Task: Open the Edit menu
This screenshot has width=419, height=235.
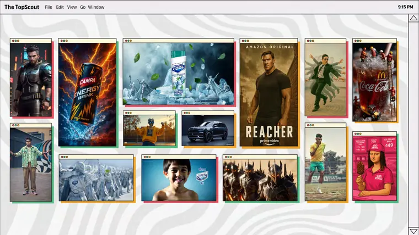Action: click(x=60, y=7)
